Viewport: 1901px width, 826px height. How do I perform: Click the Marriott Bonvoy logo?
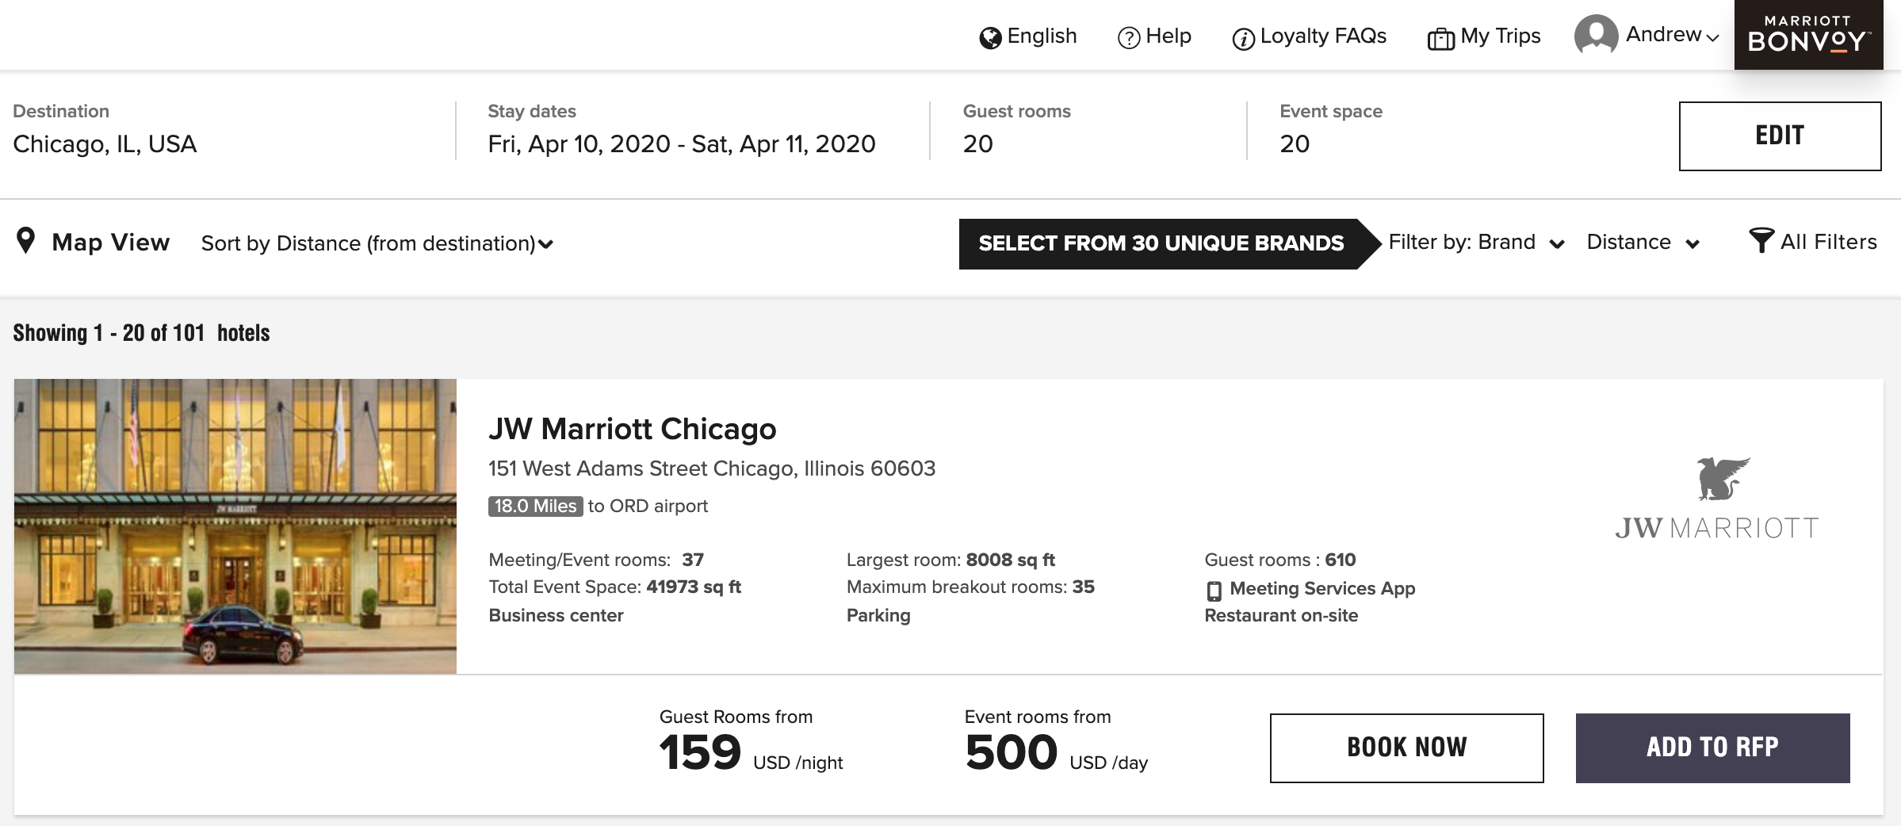(1808, 35)
